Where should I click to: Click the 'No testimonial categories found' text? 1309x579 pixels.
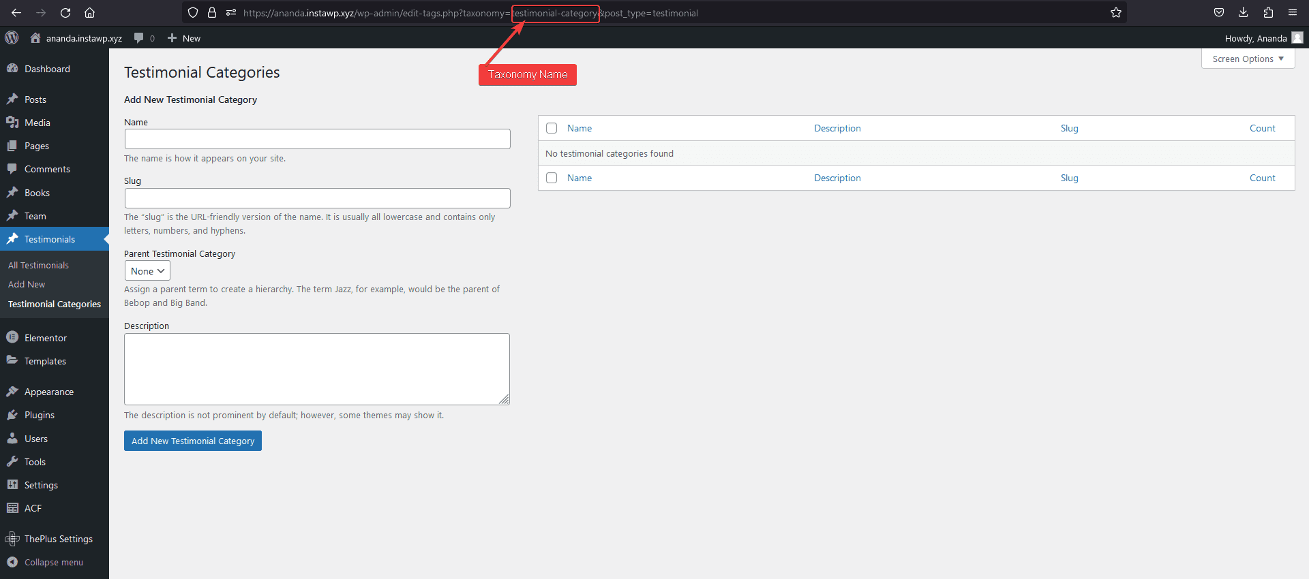(610, 153)
